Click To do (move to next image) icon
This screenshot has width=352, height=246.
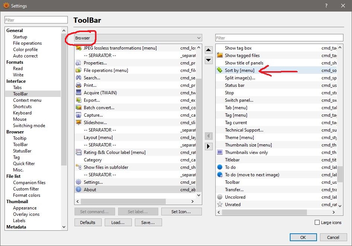click(x=220, y=174)
